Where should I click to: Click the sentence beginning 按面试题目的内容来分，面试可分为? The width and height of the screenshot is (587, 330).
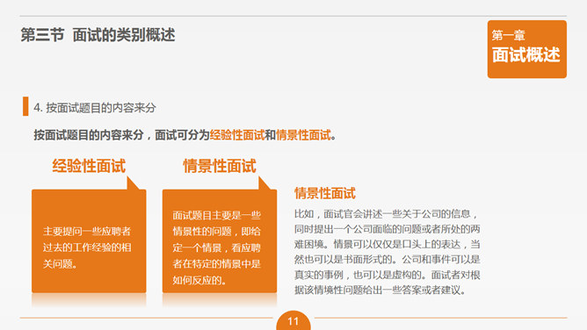click(185, 135)
